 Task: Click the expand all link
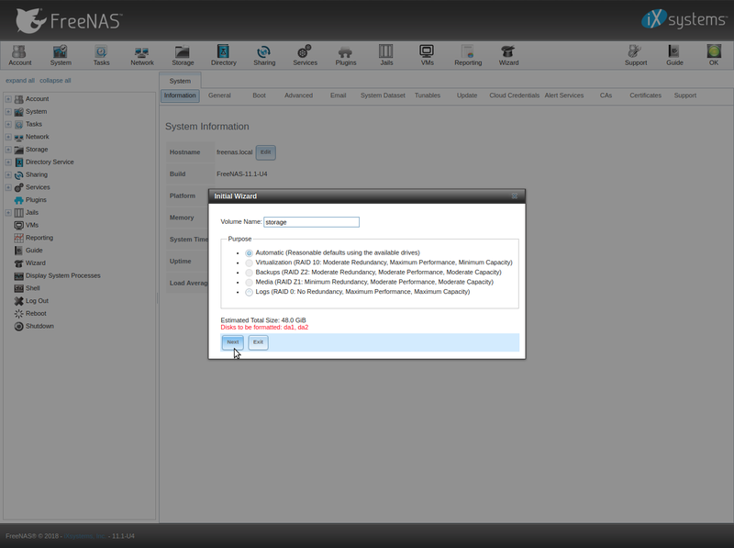(19, 81)
